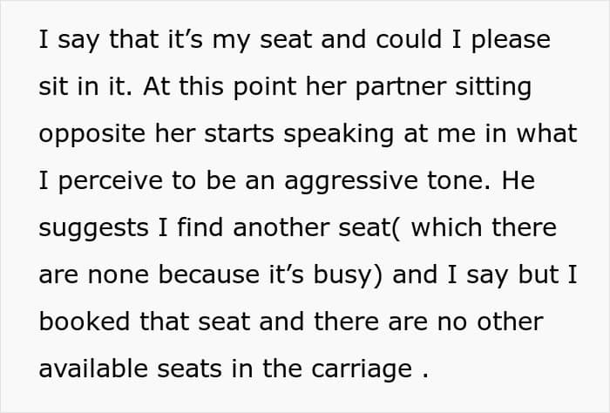610x413 pixels.
Task: Select the word "aggressive" in the text
Action: (351, 181)
